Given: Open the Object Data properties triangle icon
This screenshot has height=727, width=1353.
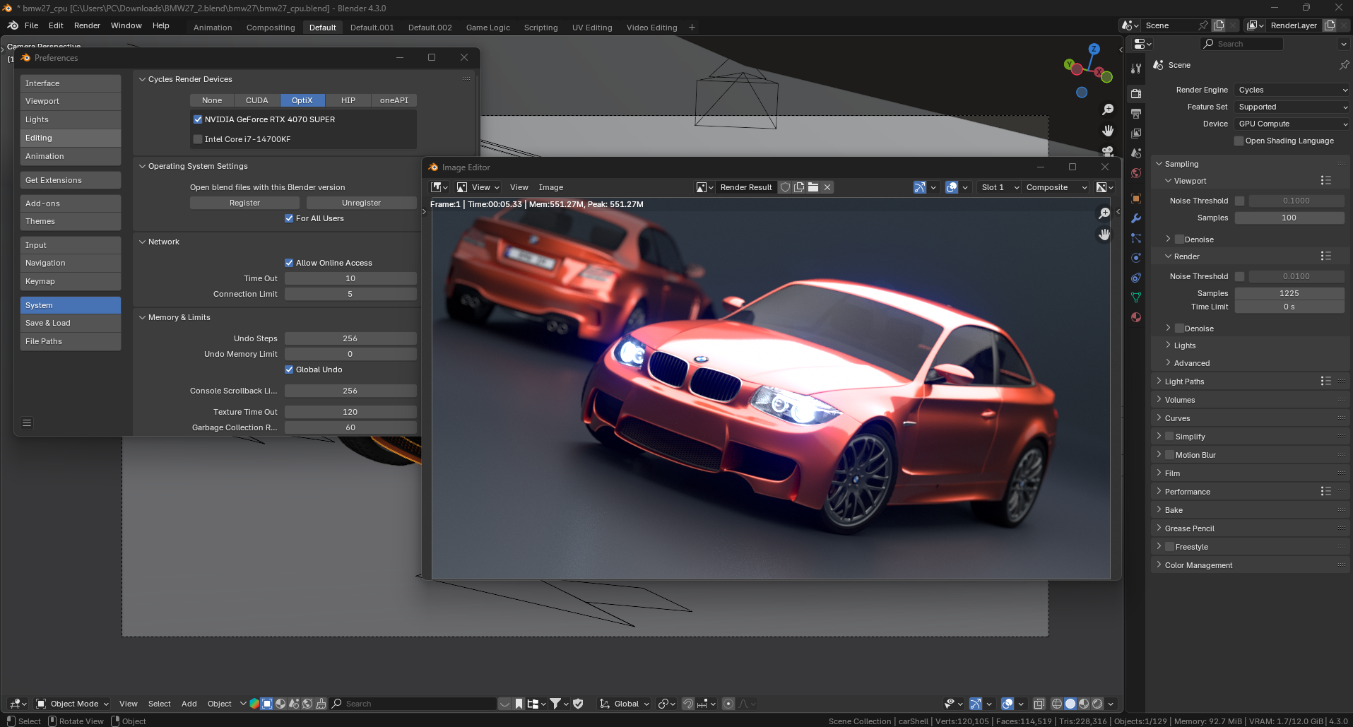Looking at the screenshot, I should (1136, 297).
